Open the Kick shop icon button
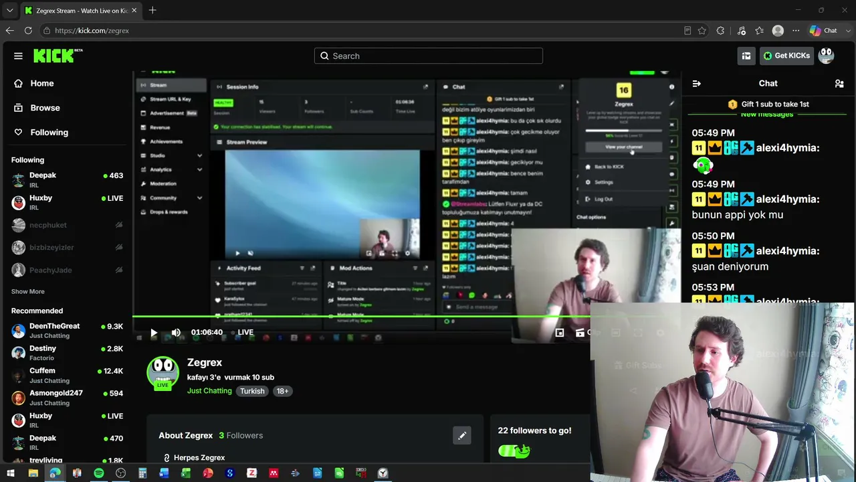This screenshot has width=856, height=482. tap(746, 56)
